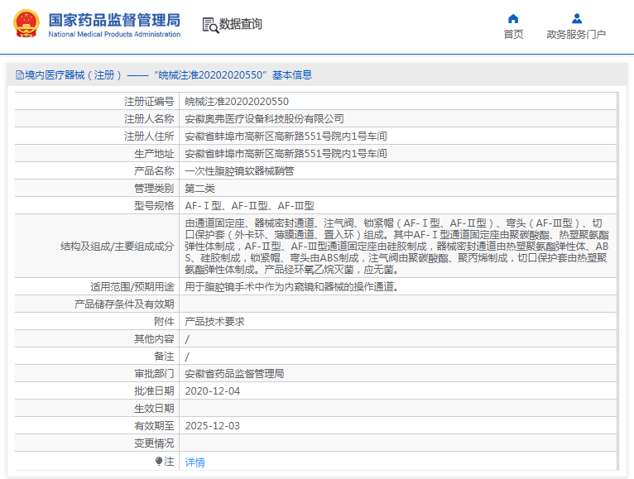634x479 pixels.
Task: Select the 注册人住所 address value
Action: (286, 137)
